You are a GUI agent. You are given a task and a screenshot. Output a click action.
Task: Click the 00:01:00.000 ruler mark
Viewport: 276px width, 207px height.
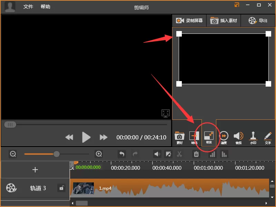[208, 168]
